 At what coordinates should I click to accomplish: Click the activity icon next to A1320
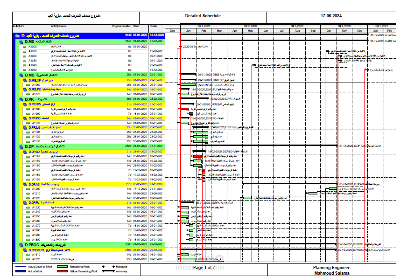click(28, 260)
